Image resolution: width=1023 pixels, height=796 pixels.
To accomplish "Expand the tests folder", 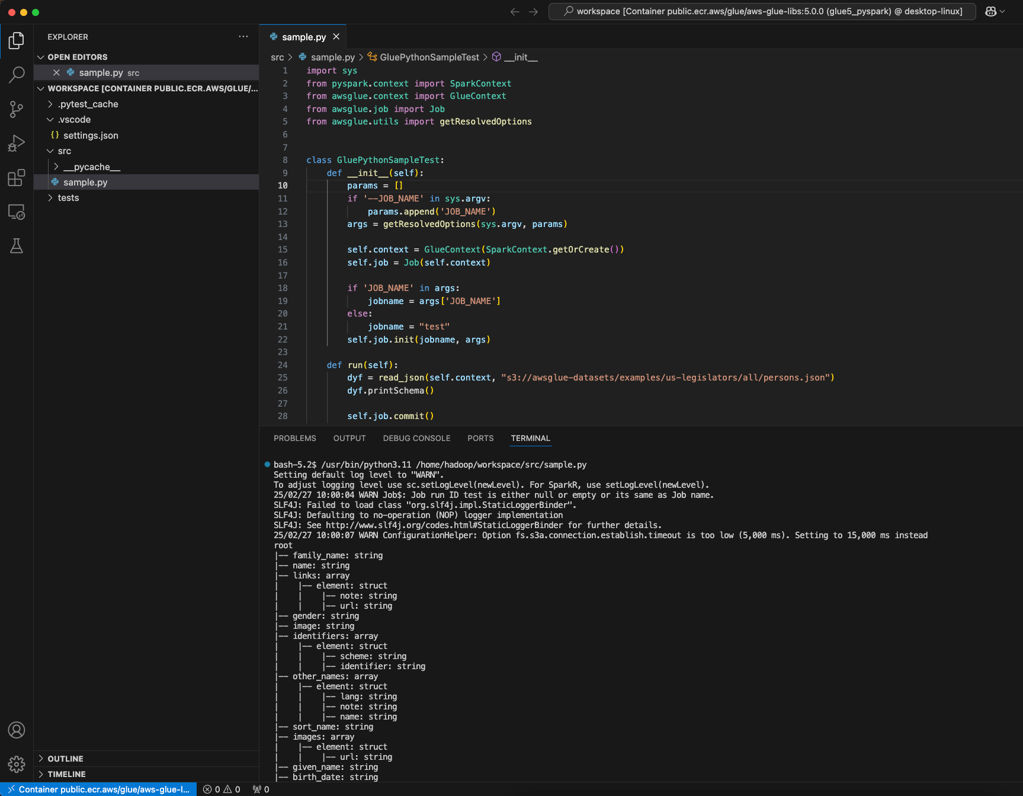I will pos(68,198).
